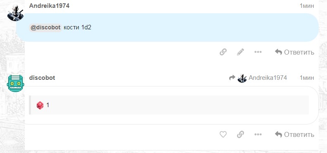Screen dimensions: 327x153
Task: Reply to Andreika1974's post
Action: pos(294,52)
